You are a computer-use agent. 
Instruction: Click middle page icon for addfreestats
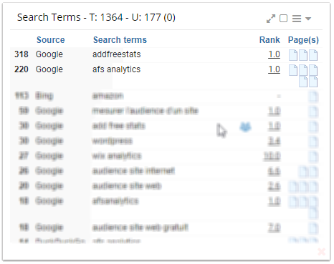pyautogui.click(x=303, y=55)
